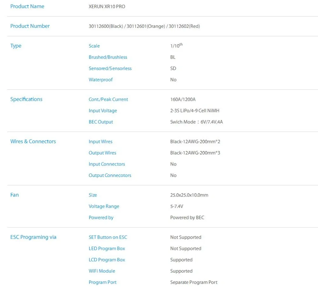Click the BEC Output label
The height and width of the screenshot is (287, 318).
[x=101, y=122]
